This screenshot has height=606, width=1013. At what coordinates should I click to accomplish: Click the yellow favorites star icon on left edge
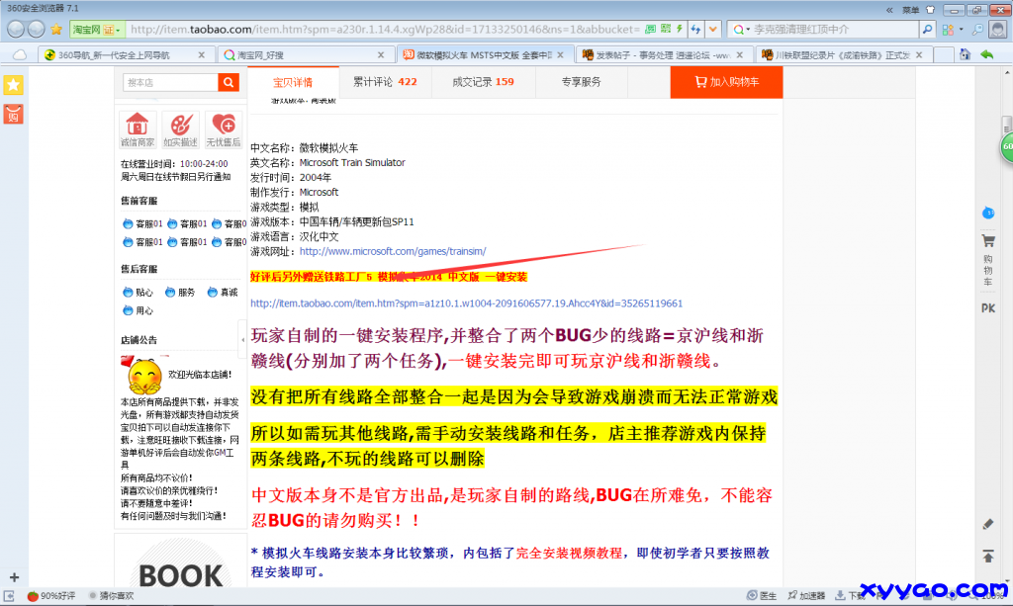[12, 86]
